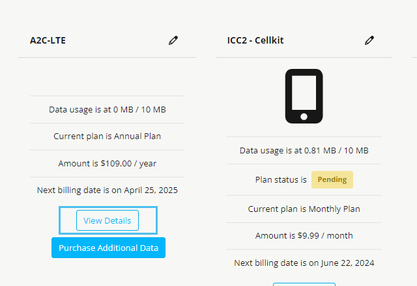The height and width of the screenshot is (286, 417).
Task: Click the $9.99 / month amount row
Action: (x=304, y=236)
